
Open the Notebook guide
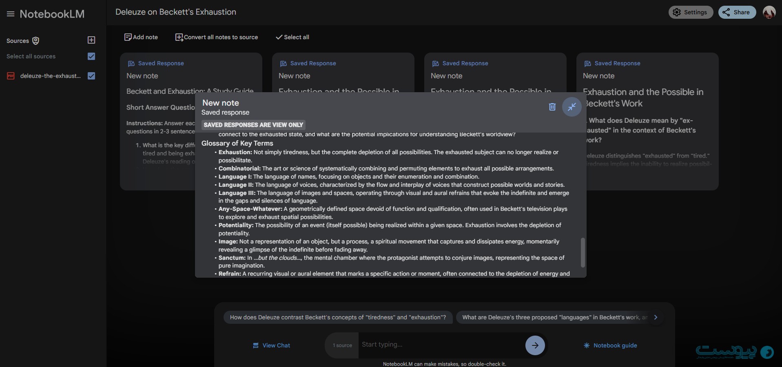(610, 345)
